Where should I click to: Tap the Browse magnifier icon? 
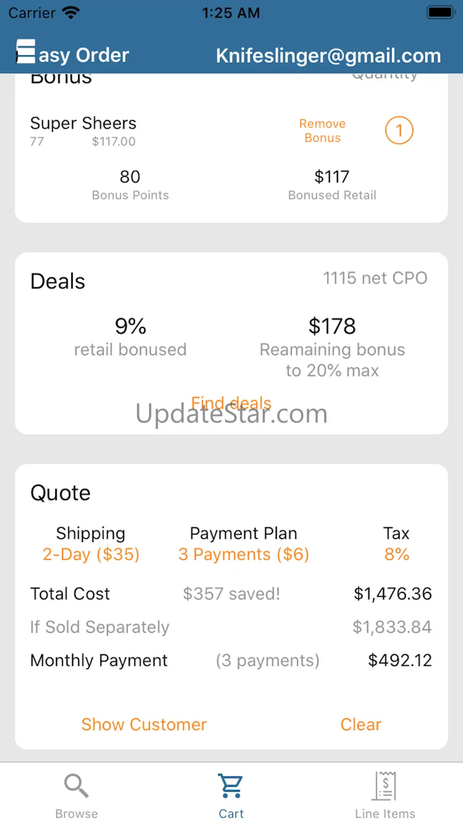(77, 786)
